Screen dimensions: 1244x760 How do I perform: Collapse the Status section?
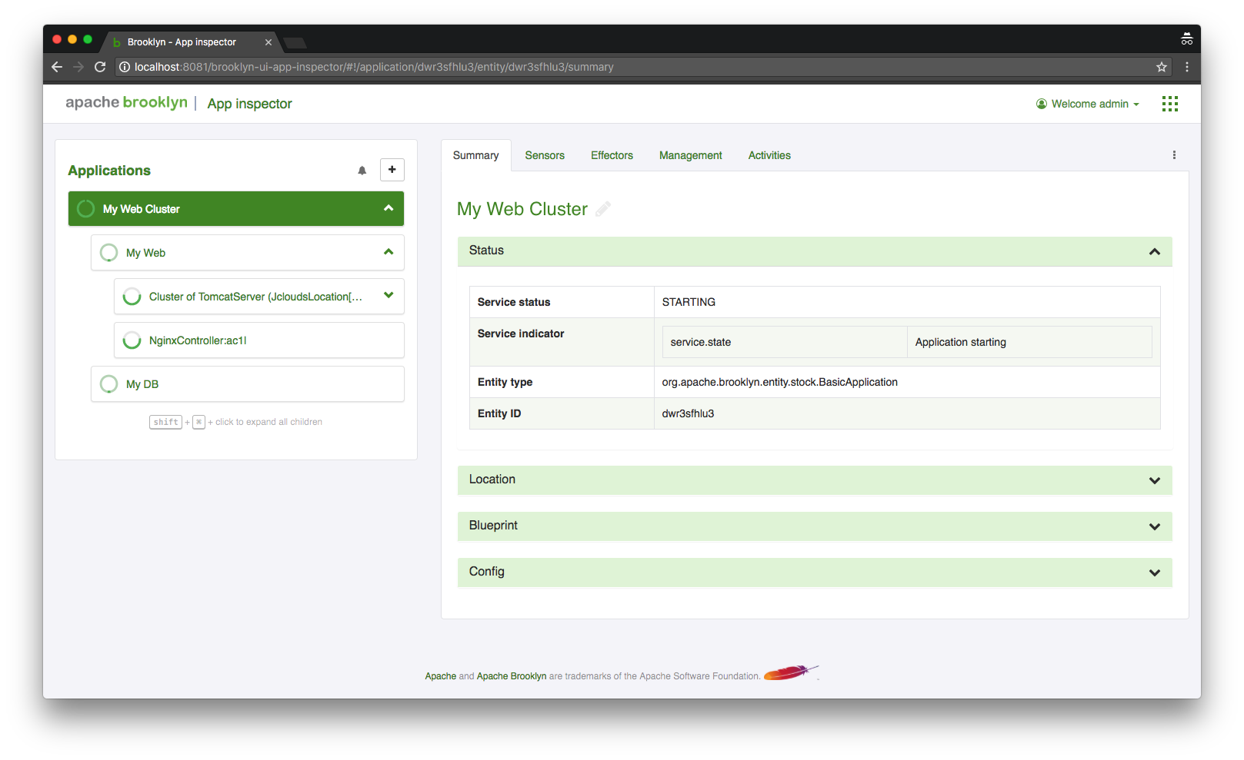click(1154, 251)
